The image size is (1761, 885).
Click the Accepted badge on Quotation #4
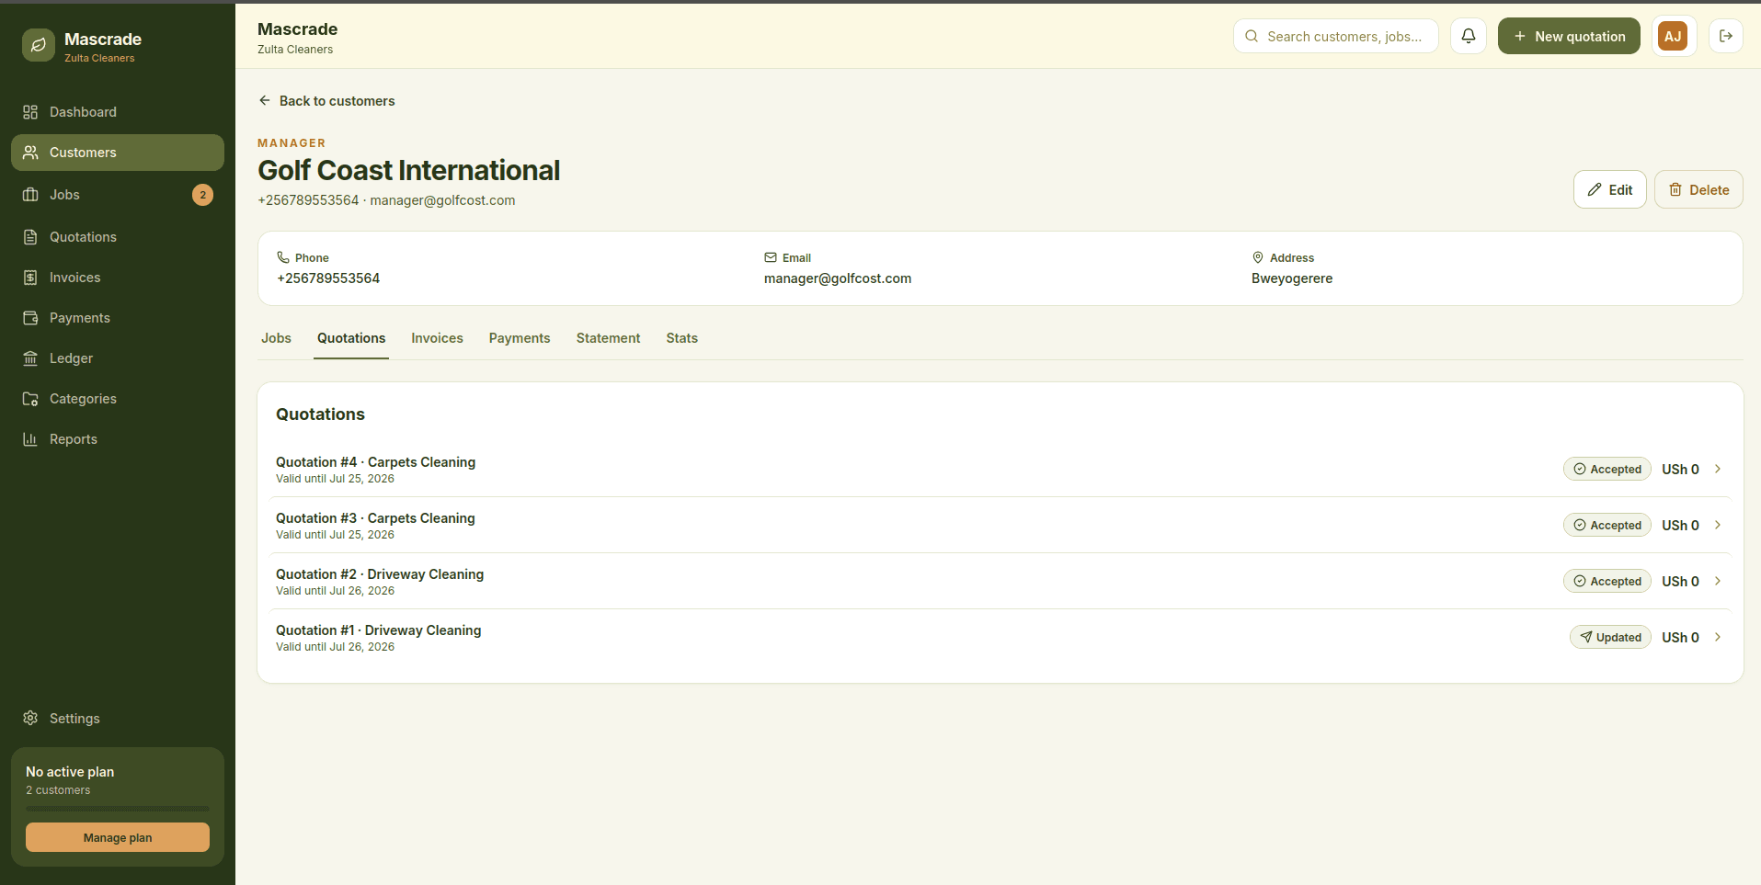pyautogui.click(x=1607, y=469)
